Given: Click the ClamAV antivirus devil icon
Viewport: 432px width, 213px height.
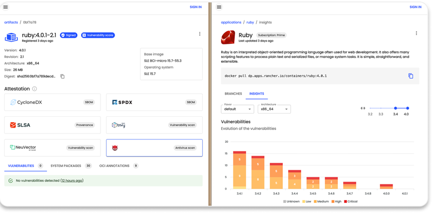Looking at the screenshot, I should click(115, 148).
